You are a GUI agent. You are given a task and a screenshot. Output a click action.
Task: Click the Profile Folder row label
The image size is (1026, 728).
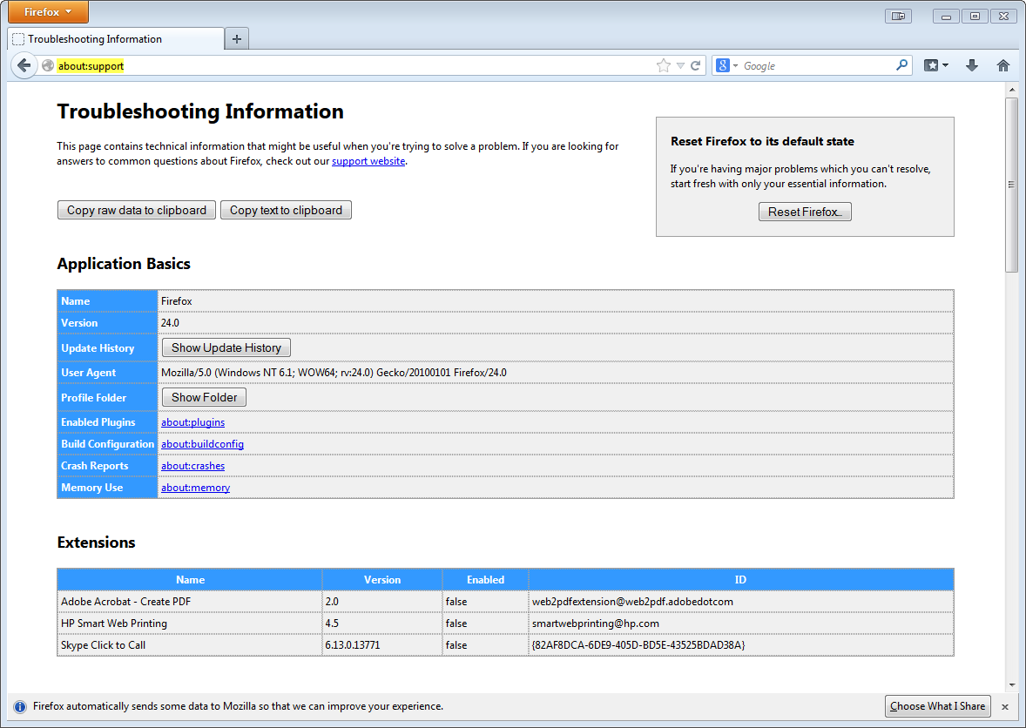pos(93,398)
